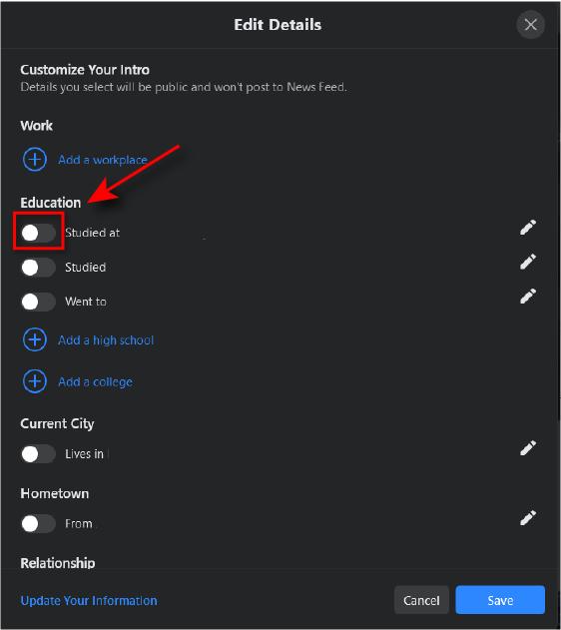Click the plus icon for Add a college
Screen dimensions: 561x630
point(35,381)
